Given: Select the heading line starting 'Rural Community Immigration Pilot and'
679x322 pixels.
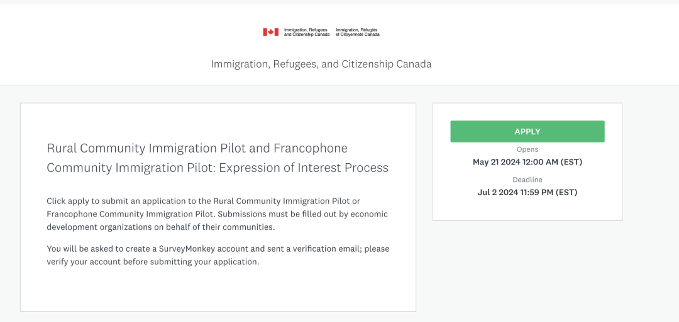Looking at the screenshot, I should click(x=197, y=148).
